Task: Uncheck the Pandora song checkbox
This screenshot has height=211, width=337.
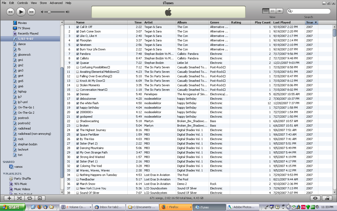Action: pyautogui.click(x=77, y=54)
